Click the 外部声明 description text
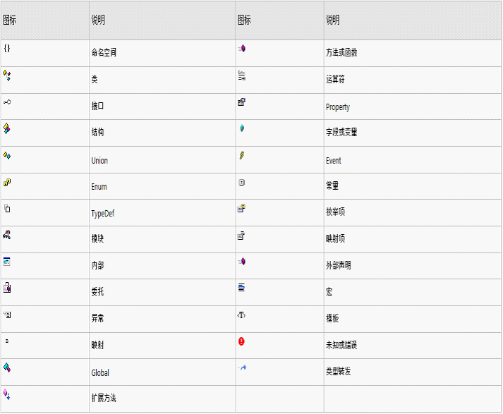This screenshot has height=414, width=503. [339, 266]
